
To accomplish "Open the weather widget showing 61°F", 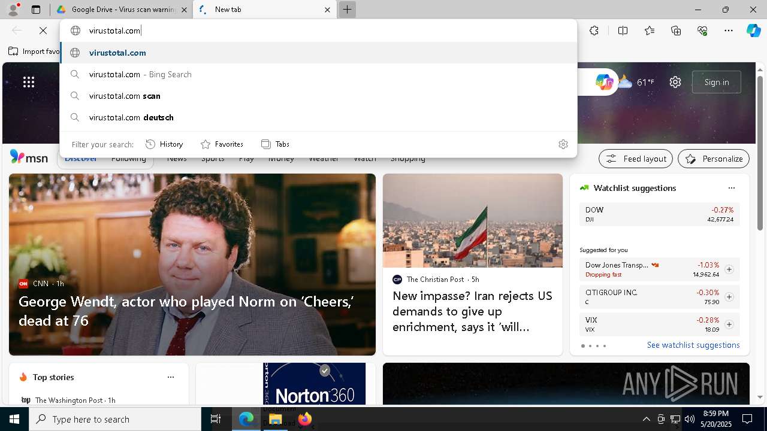I will click(636, 82).
